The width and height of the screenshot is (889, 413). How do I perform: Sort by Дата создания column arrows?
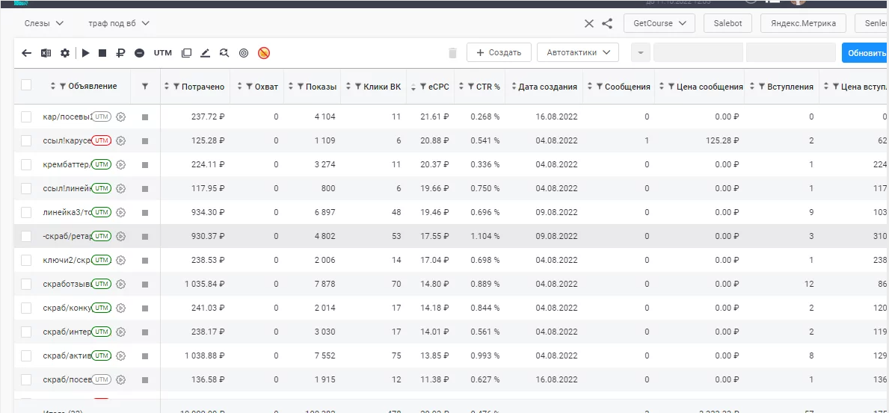coord(514,87)
